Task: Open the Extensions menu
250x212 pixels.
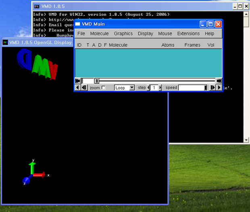Action: point(188,33)
